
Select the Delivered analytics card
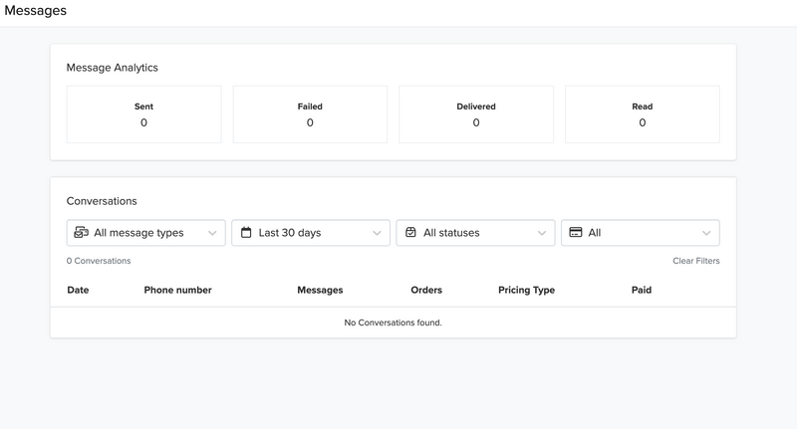476,114
